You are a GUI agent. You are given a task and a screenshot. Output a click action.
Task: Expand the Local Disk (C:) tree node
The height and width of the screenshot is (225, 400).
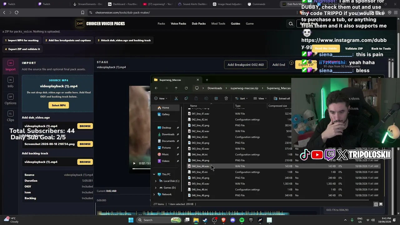(156, 181)
